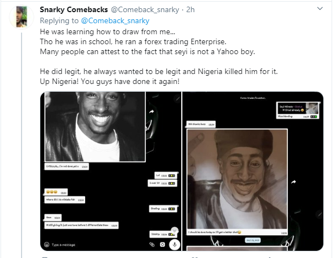Viewport: 336px width, 258px height.
Task: Open the Snarky Comebacks display name link
Action: click(73, 10)
